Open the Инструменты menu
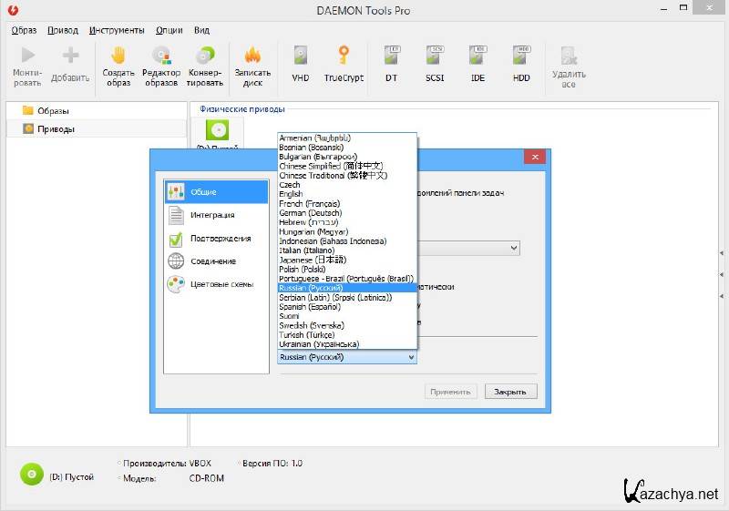Screen dimensions: 729x511 (117, 30)
